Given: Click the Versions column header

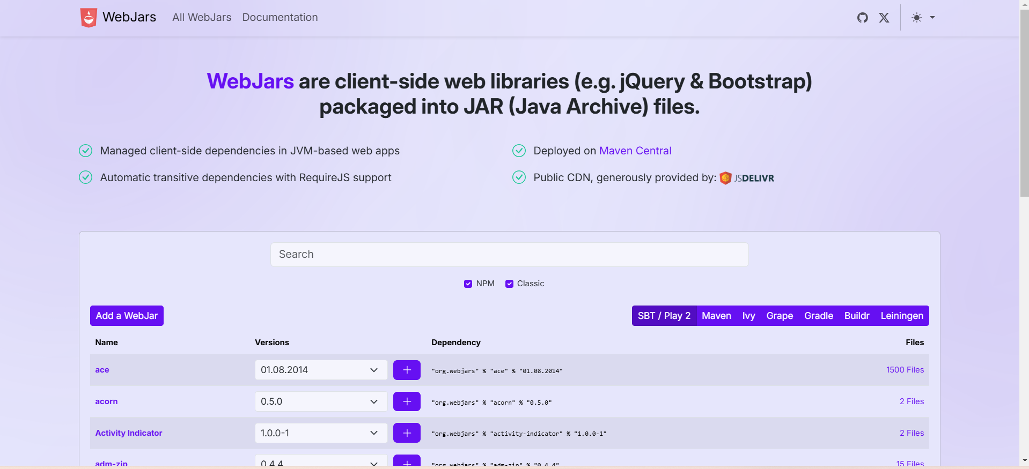Looking at the screenshot, I should tap(272, 343).
